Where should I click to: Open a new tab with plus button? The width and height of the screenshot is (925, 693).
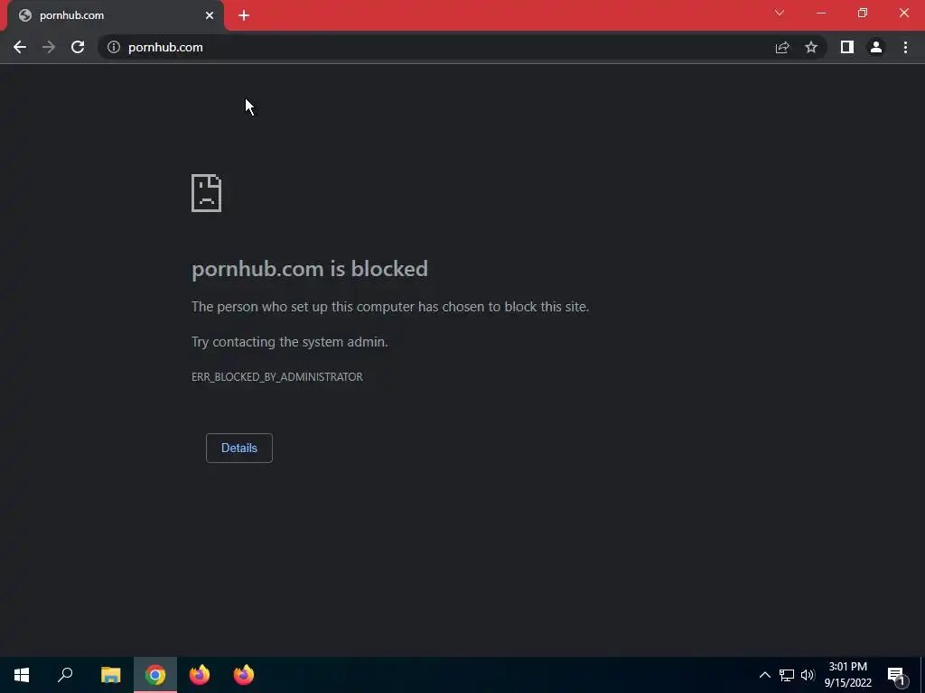pyautogui.click(x=244, y=15)
